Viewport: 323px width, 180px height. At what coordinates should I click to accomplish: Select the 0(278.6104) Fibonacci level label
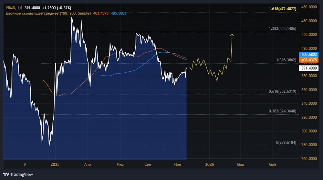(x=286, y=143)
